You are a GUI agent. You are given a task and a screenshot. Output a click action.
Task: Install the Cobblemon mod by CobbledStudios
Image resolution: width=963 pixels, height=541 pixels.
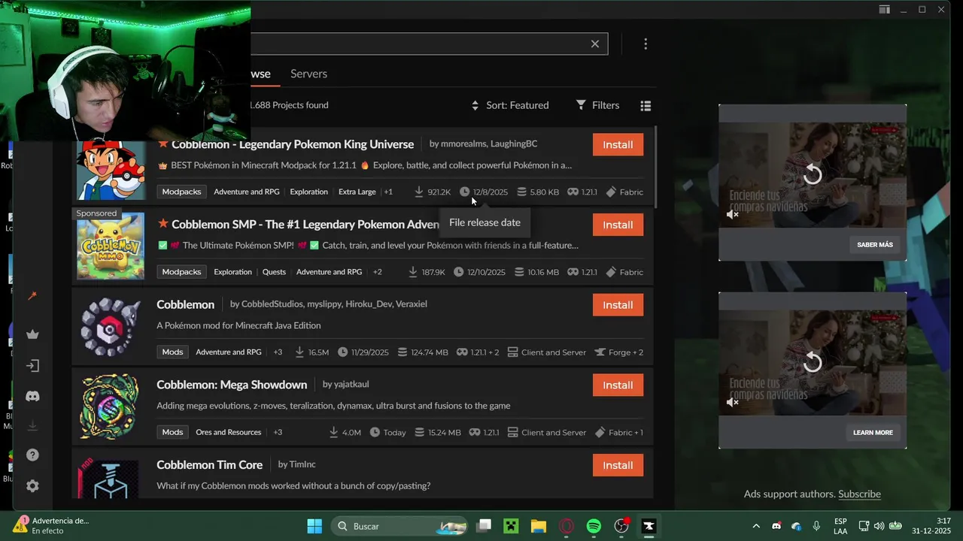(618, 305)
